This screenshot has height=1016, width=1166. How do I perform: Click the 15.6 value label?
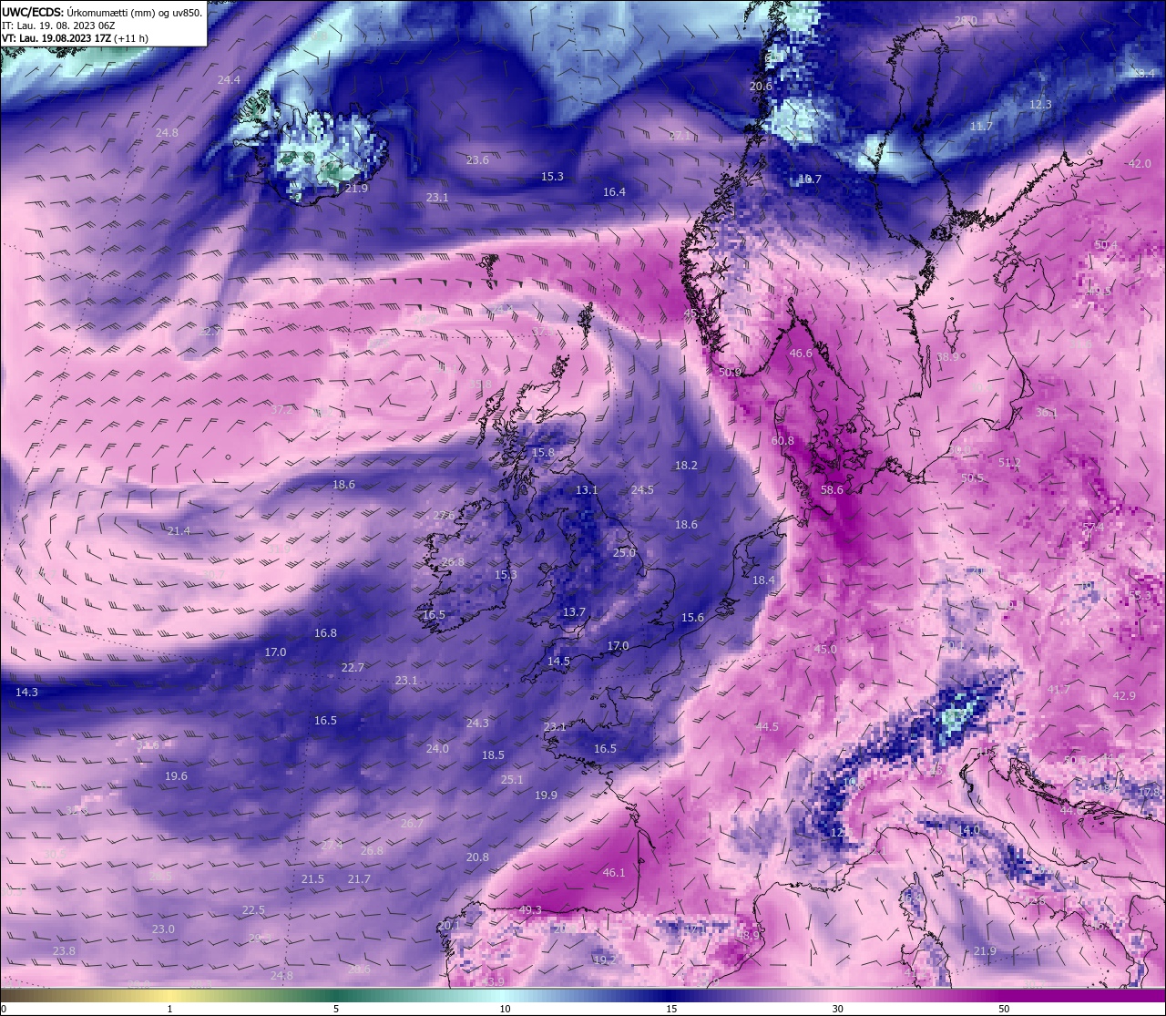[x=692, y=618]
